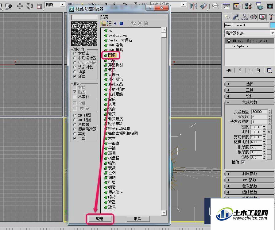Switch browser to View Small Icons
Image resolution: width=275 pixels, height=230 pixels.
(115, 23)
